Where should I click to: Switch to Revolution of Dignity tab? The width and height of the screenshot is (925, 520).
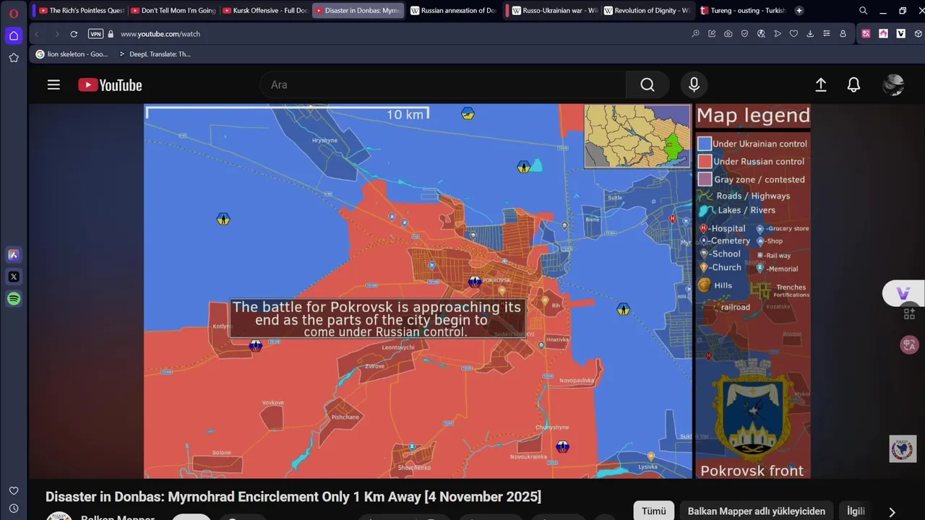tap(647, 11)
